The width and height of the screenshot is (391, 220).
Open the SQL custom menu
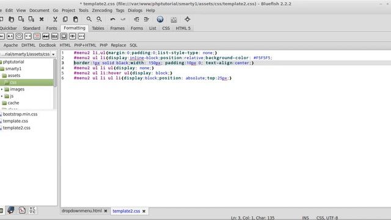(133, 45)
